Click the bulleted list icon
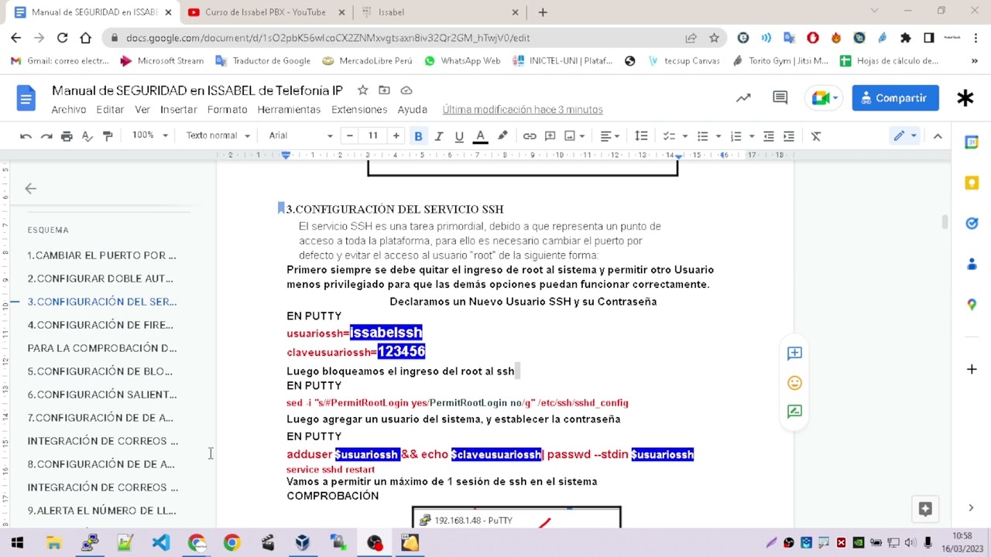This screenshot has height=557, width=991. pyautogui.click(x=702, y=136)
